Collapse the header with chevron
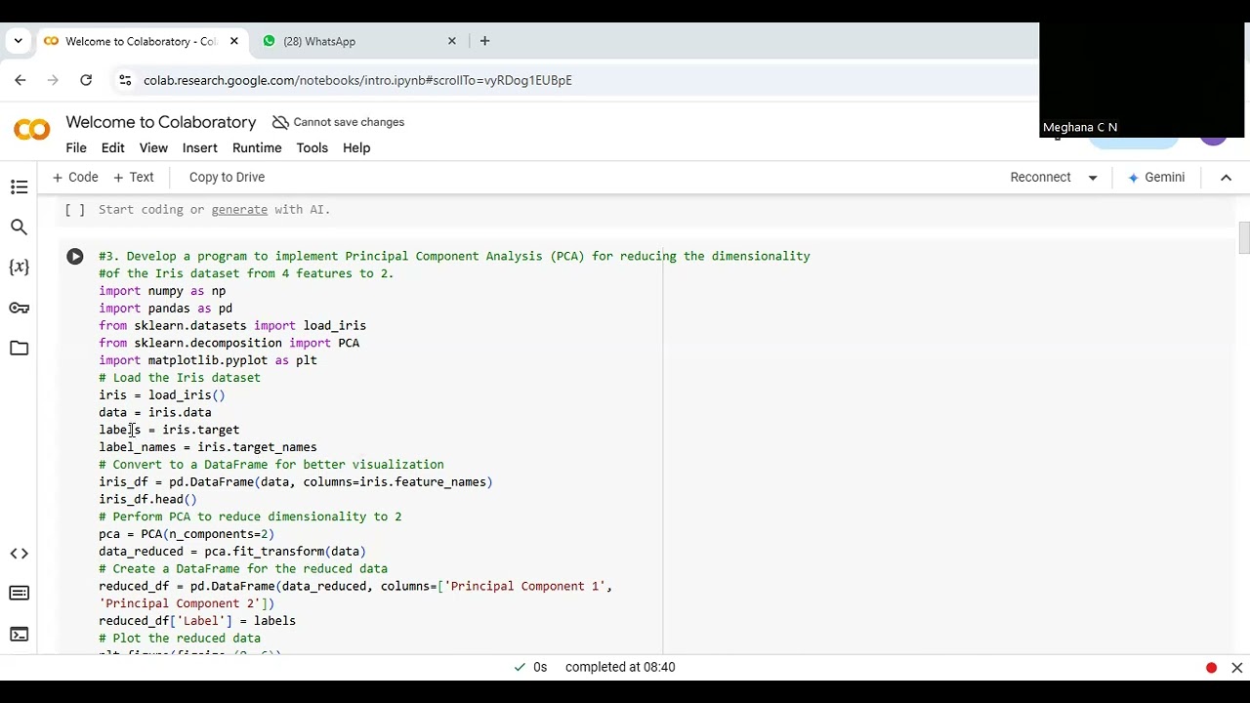This screenshot has height=703, width=1250. pyautogui.click(x=1226, y=178)
